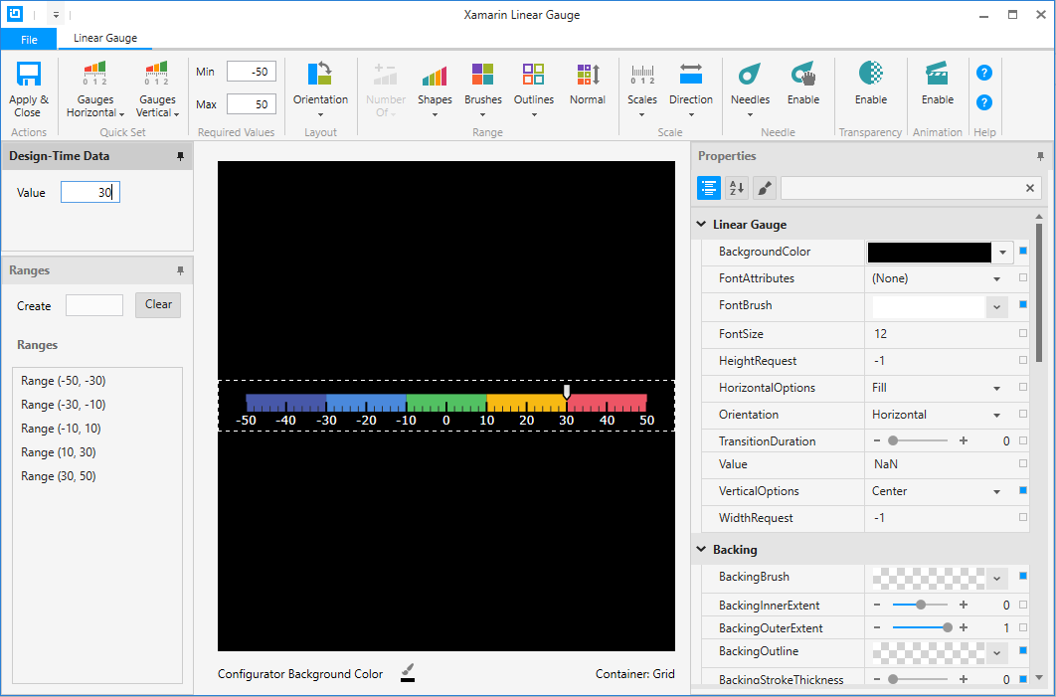Viewport: 1056px width, 697px height.
Task: Click the lower Help question mark icon
Action: [x=984, y=102]
